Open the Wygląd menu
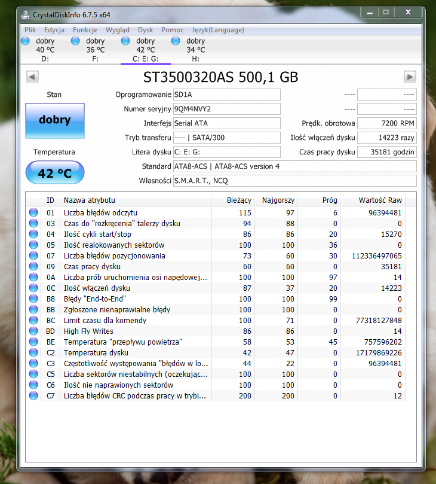Image resolution: width=436 pixels, height=484 pixels. 118,30
